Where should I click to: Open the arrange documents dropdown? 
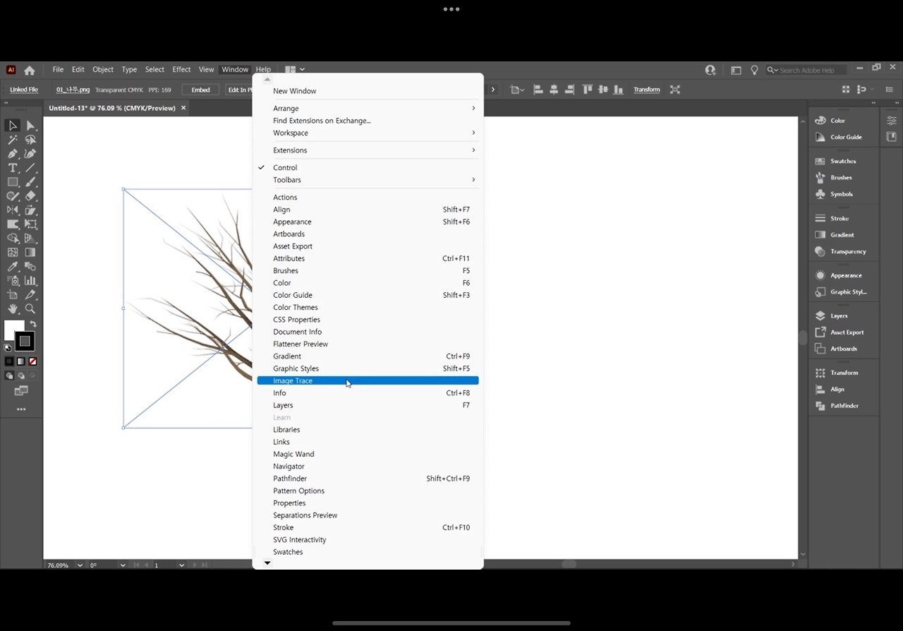(x=295, y=70)
